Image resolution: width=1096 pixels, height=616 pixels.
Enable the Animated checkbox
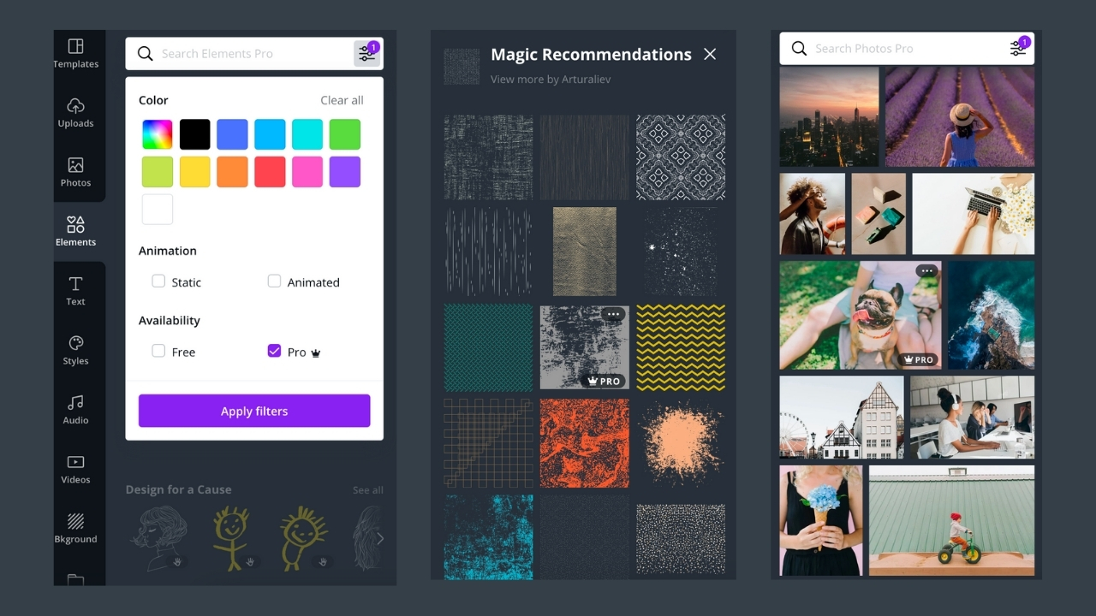(x=274, y=281)
